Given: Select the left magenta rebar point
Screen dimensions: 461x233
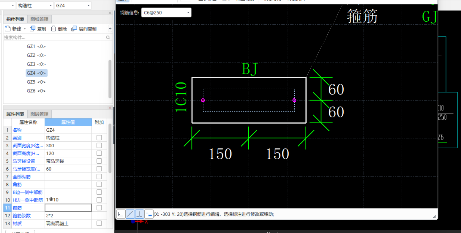Looking at the screenshot, I should click(203, 100).
